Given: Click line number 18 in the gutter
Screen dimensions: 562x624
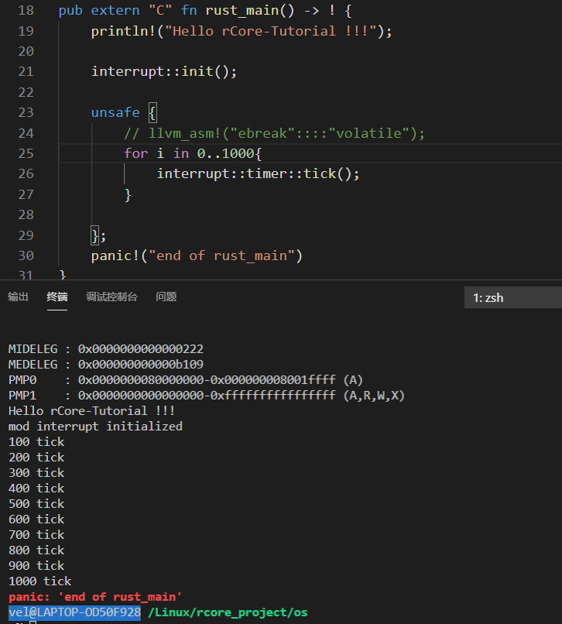Looking at the screenshot, I should coord(25,11).
